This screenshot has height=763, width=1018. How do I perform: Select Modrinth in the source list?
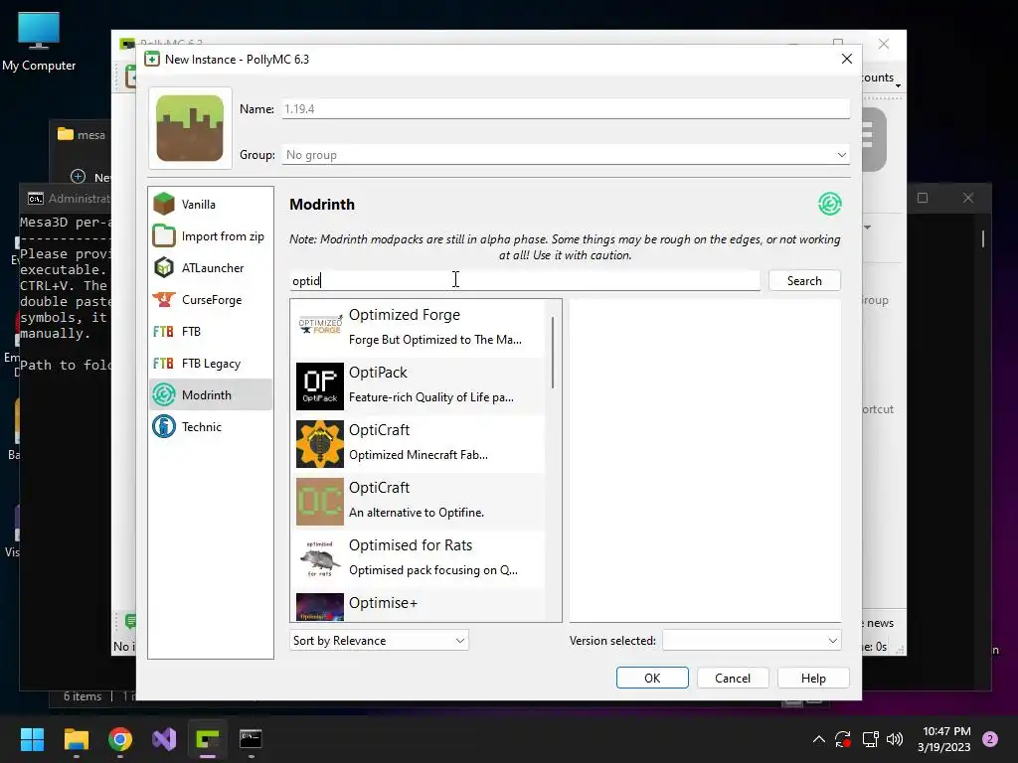coord(211,395)
